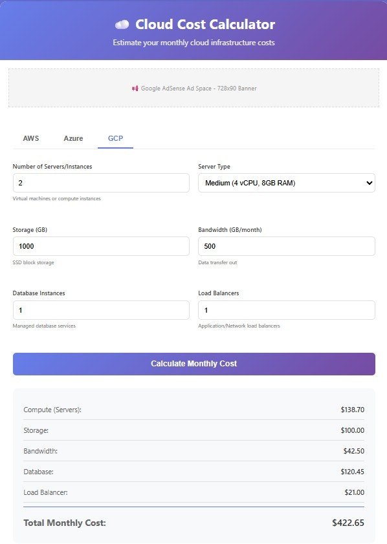Click the Storage (GB) input field

(x=101, y=246)
